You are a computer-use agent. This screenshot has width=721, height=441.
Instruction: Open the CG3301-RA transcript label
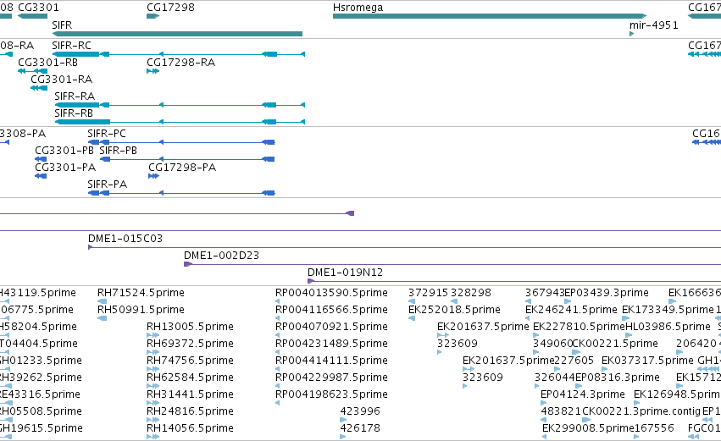(x=61, y=80)
